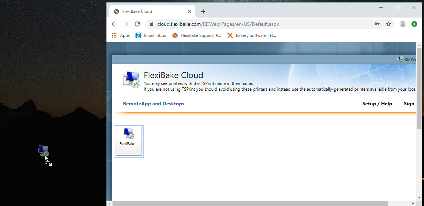This screenshot has height=206, width=424.
Task: Click the scroll left arrow
Action: 110,203
